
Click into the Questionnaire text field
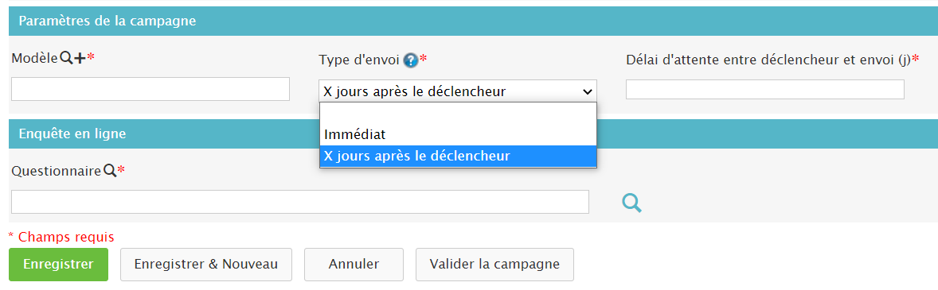click(x=300, y=202)
